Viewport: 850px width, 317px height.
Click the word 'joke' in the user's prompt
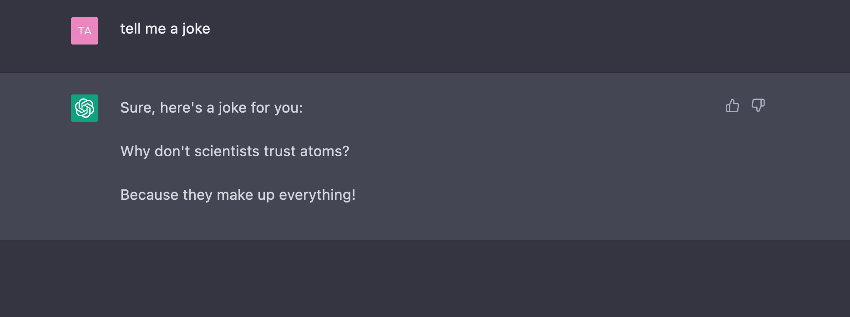[196, 29]
